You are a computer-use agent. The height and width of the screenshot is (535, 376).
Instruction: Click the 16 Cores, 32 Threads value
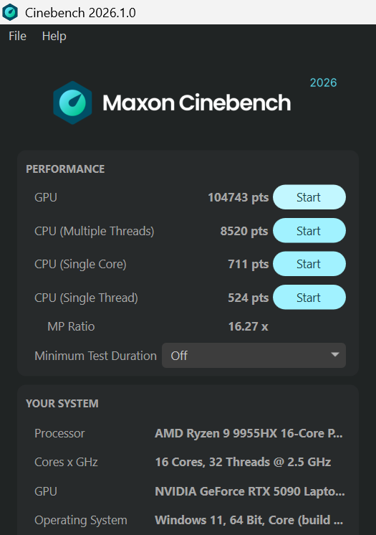243,462
